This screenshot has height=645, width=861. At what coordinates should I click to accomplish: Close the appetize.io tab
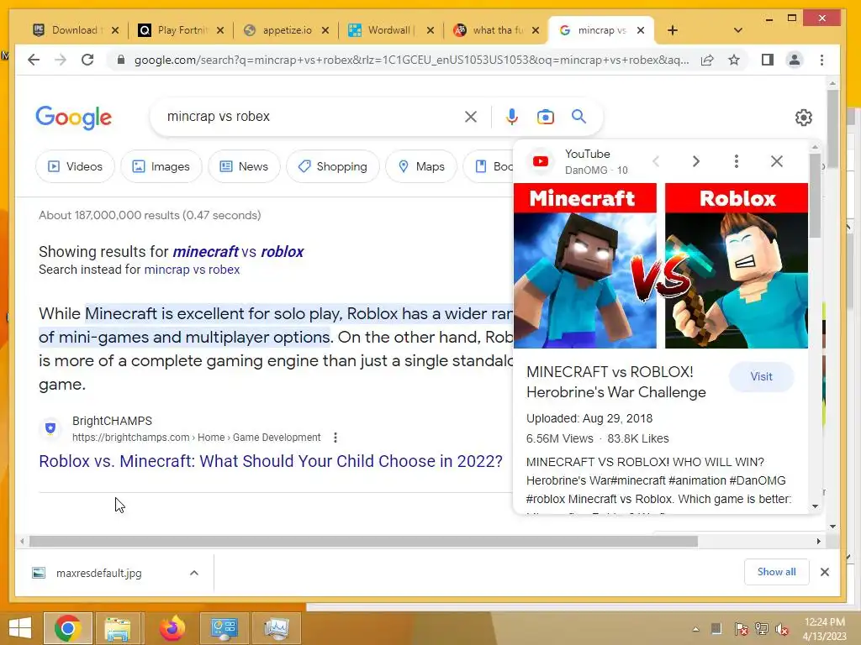[325, 30]
